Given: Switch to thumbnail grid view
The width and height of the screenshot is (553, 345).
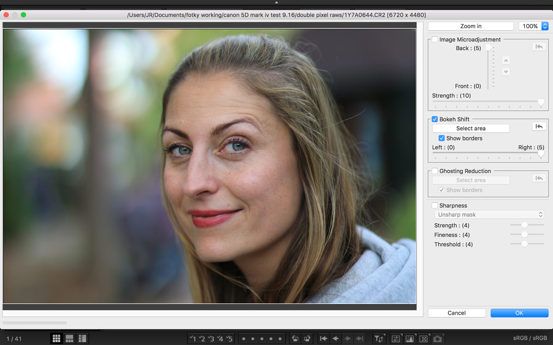Looking at the screenshot, I should pos(56,339).
